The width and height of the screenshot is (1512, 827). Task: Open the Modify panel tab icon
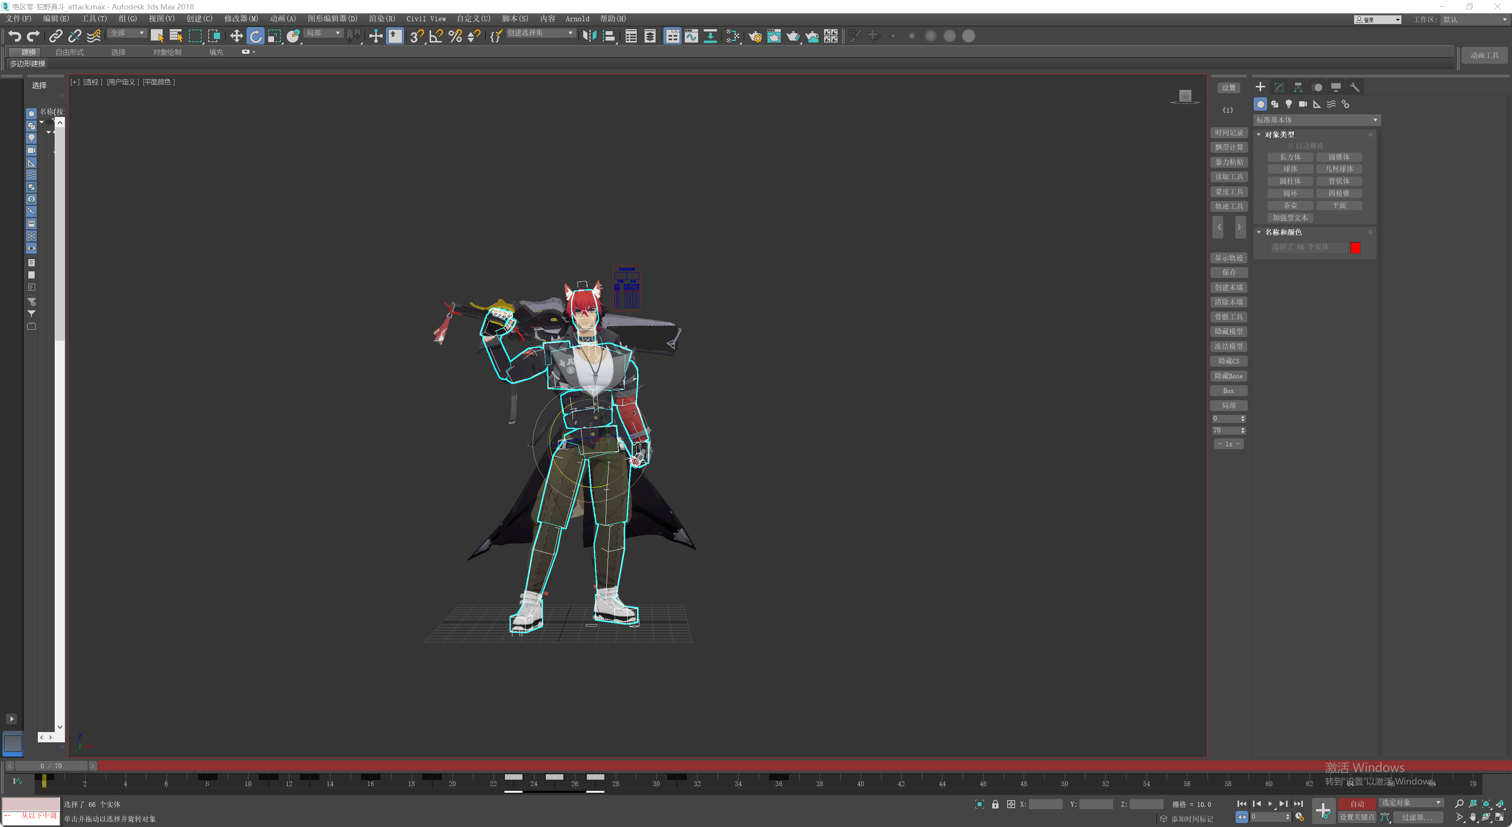tap(1279, 87)
